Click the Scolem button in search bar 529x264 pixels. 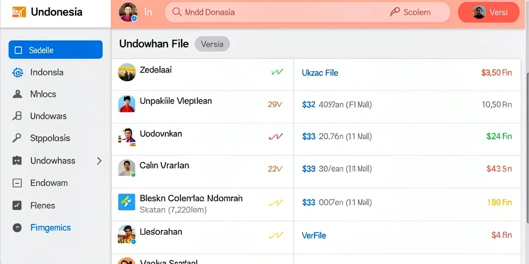point(410,12)
